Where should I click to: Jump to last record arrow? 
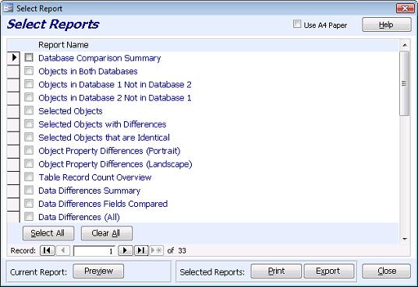click(141, 250)
